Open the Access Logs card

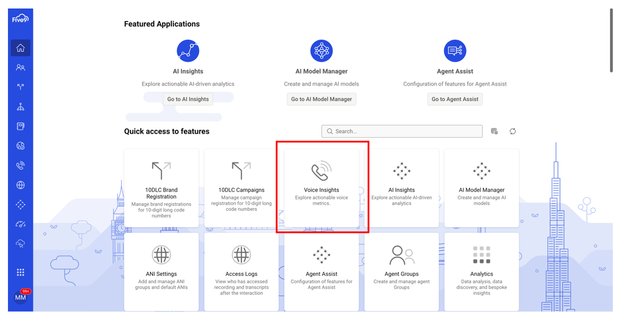[x=242, y=272]
